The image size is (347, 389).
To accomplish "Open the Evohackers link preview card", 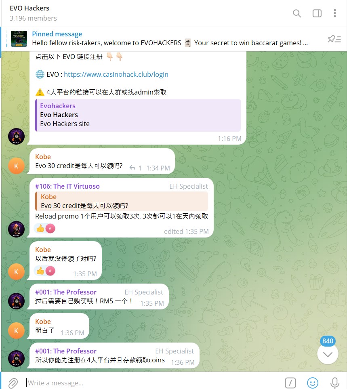I will pyautogui.click(x=138, y=115).
